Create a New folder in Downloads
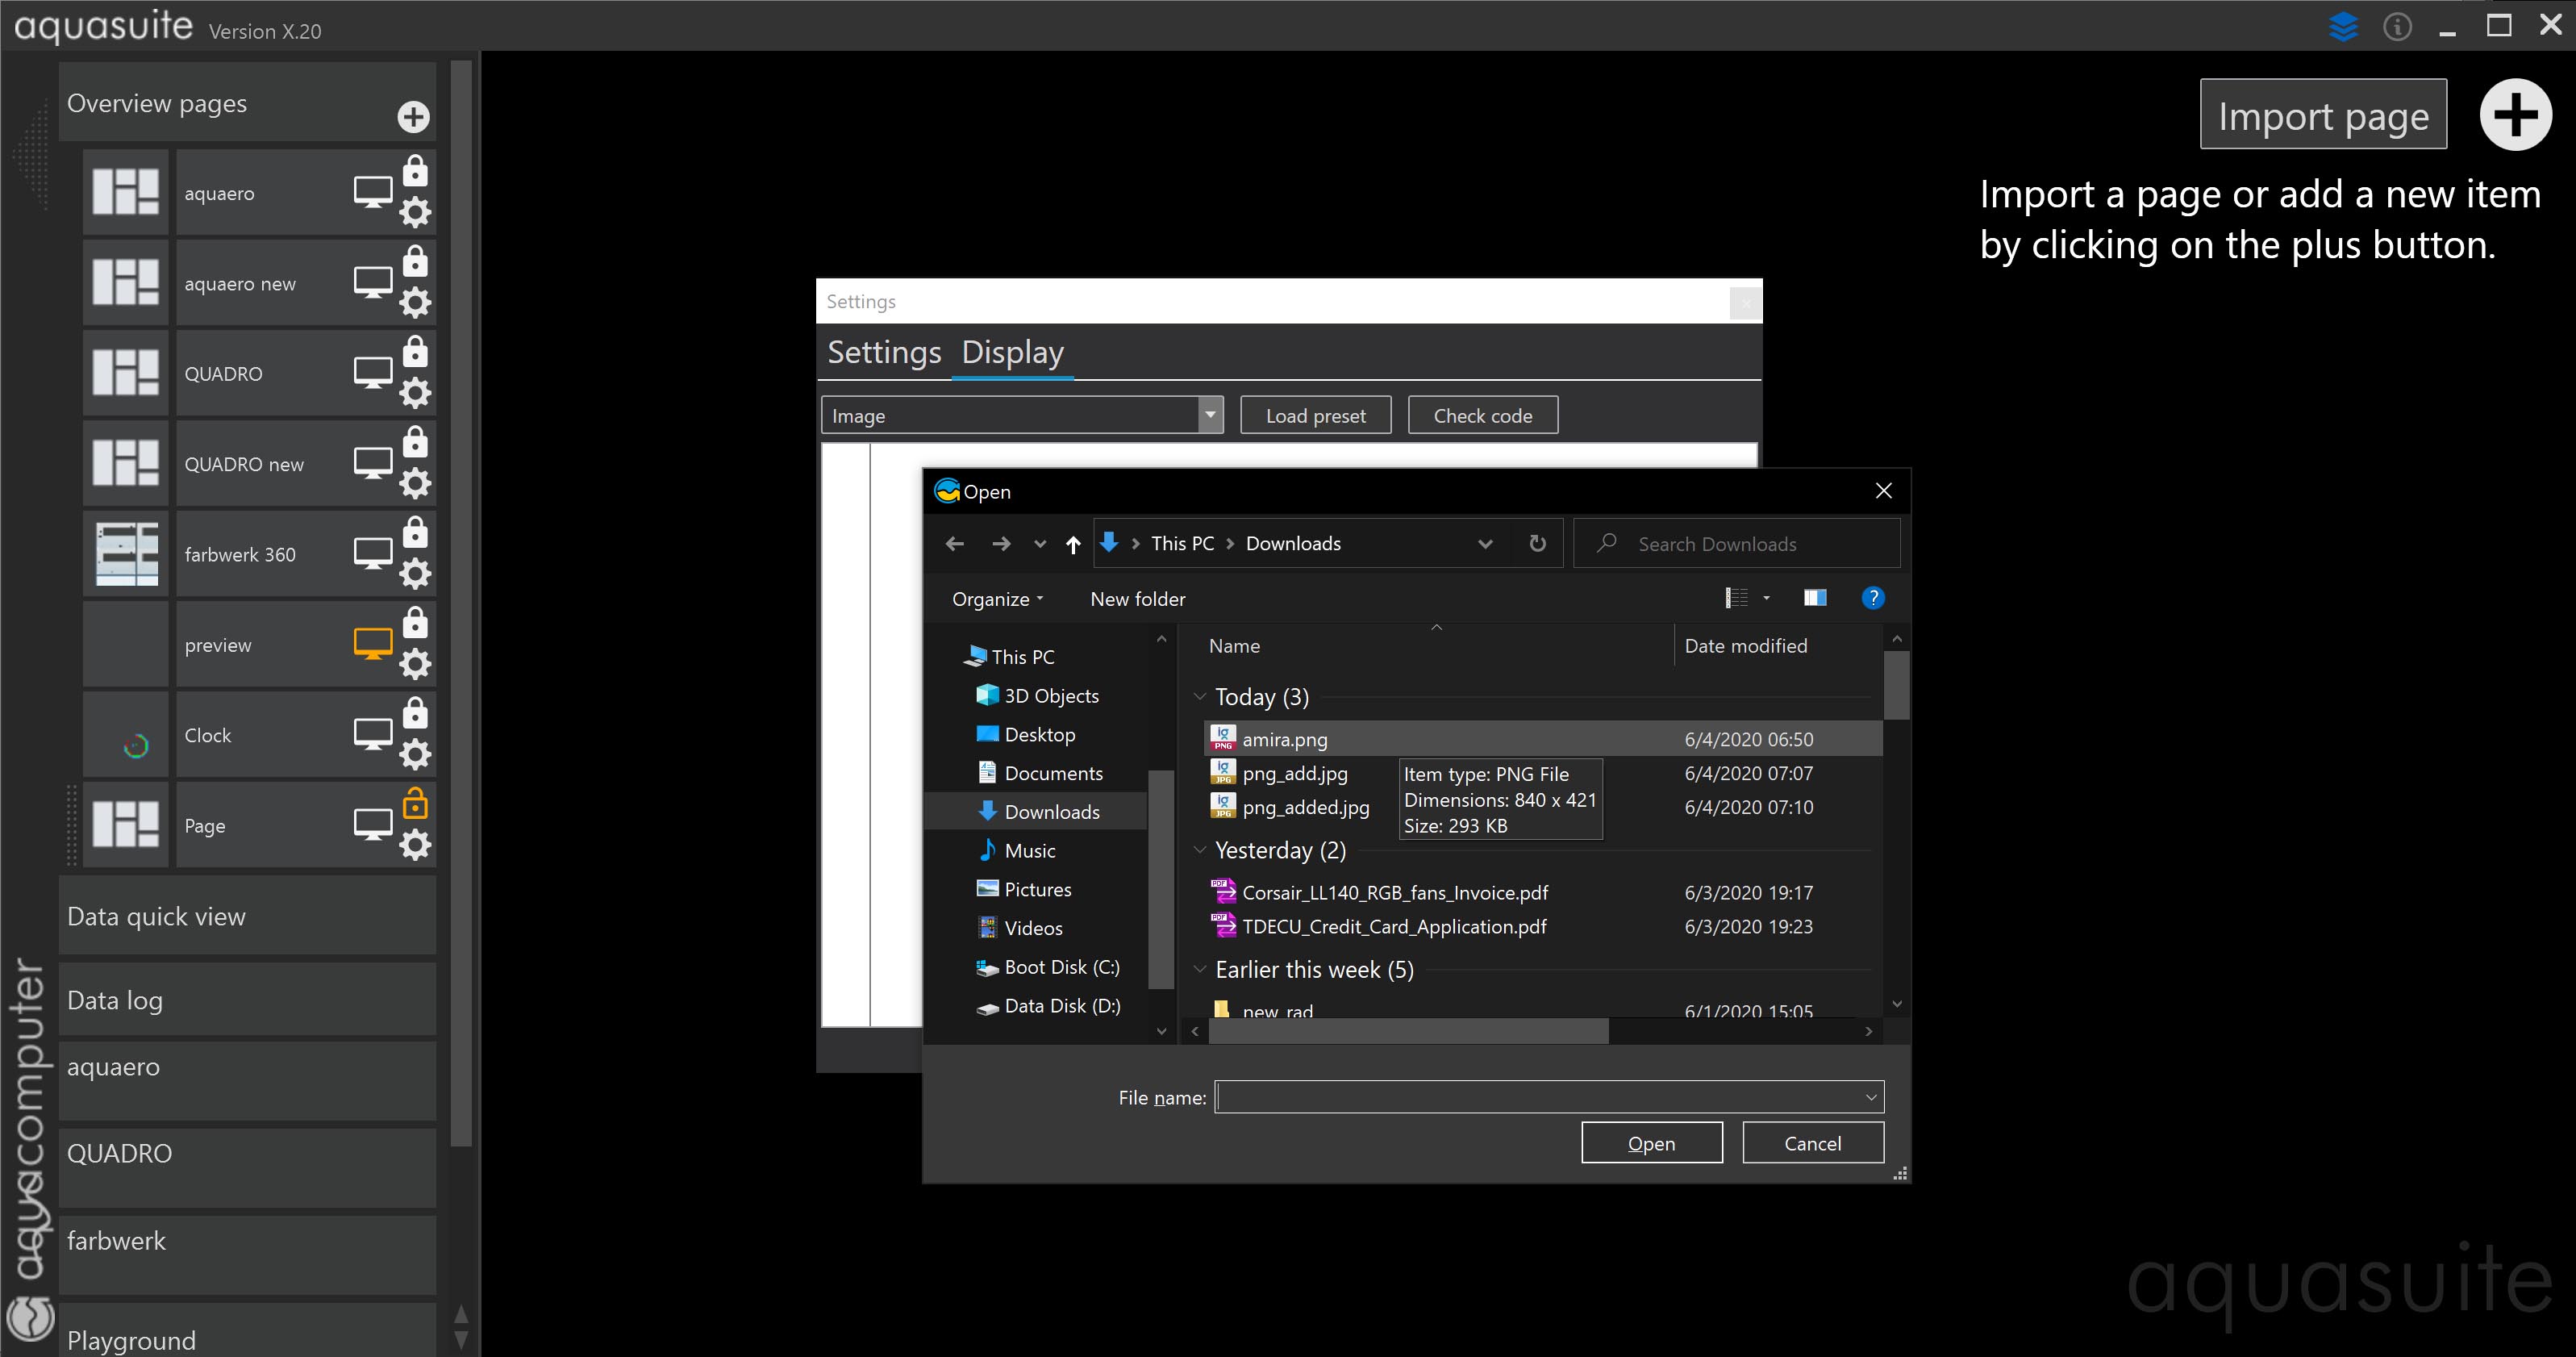This screenshot has height=1357, width=2576. point(1137,599)
